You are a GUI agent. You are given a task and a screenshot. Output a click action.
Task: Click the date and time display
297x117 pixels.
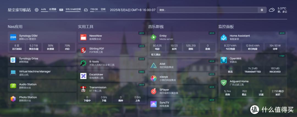133,10
